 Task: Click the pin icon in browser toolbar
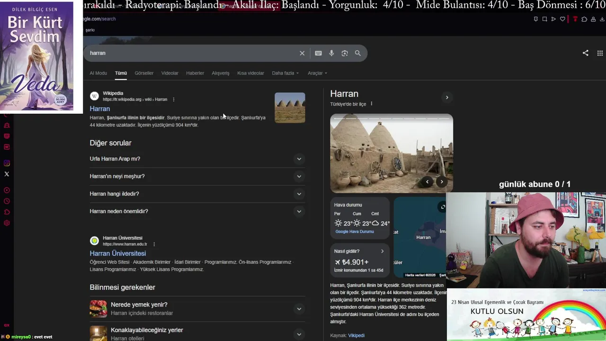(536, 19)
